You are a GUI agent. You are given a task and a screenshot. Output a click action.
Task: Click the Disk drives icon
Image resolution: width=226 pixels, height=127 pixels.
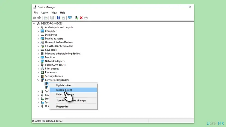click(x=42, y=35)
